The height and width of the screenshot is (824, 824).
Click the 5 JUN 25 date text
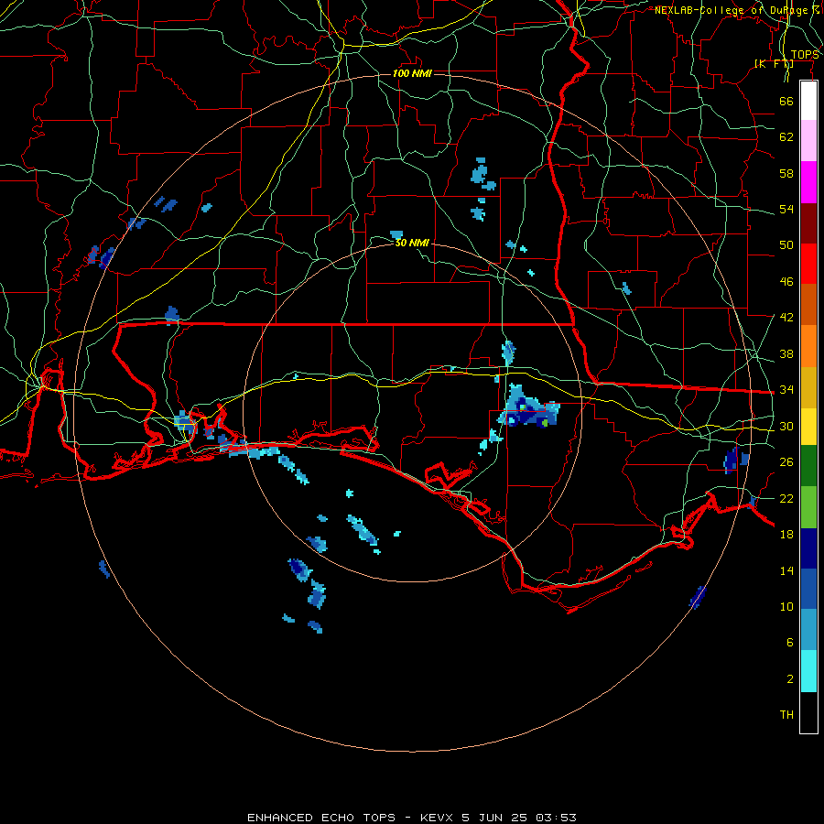point(496,818)
